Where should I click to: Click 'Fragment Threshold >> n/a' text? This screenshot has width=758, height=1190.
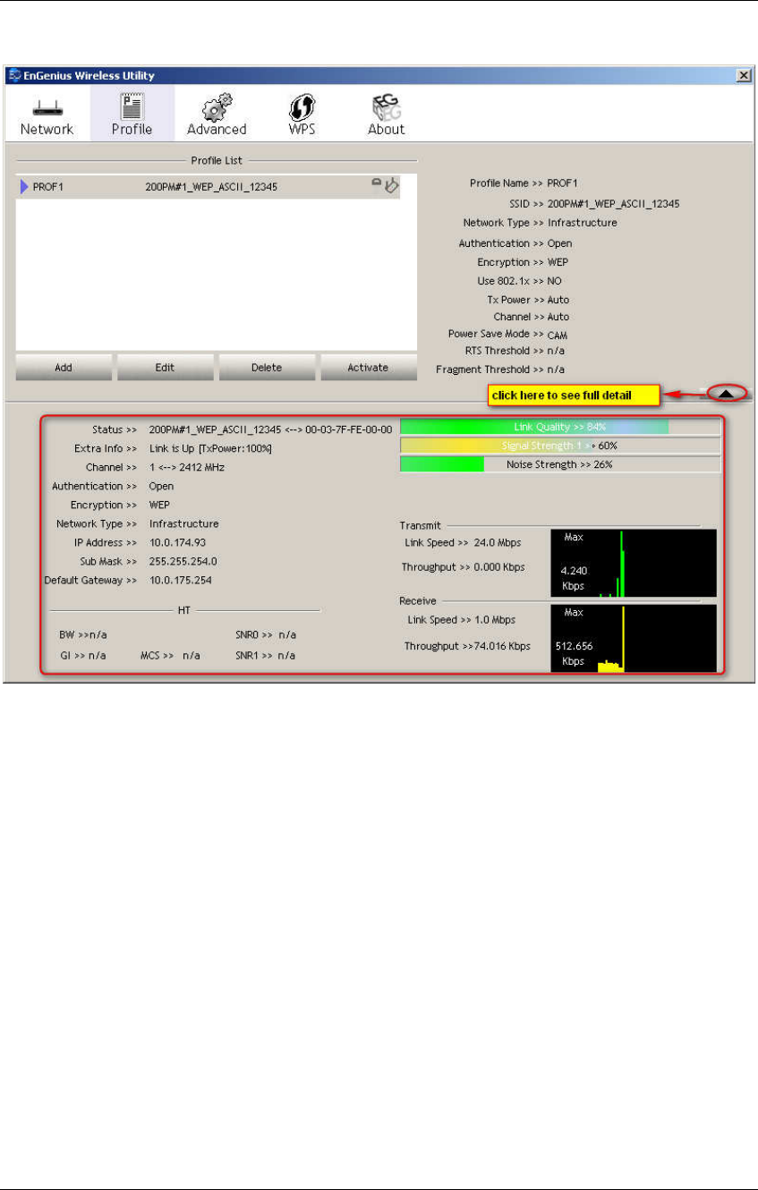pos(500,369)
